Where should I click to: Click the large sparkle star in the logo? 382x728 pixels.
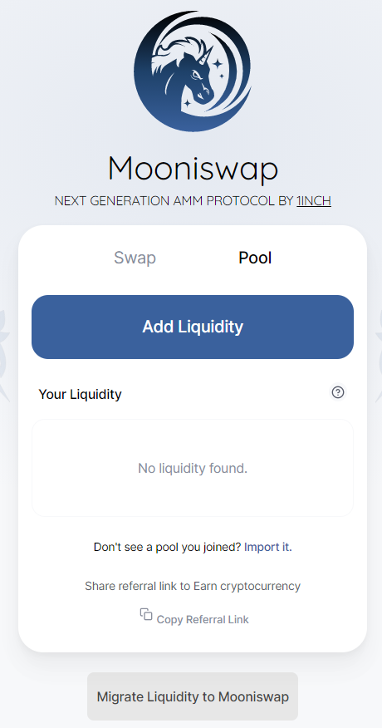pos(218,63)
